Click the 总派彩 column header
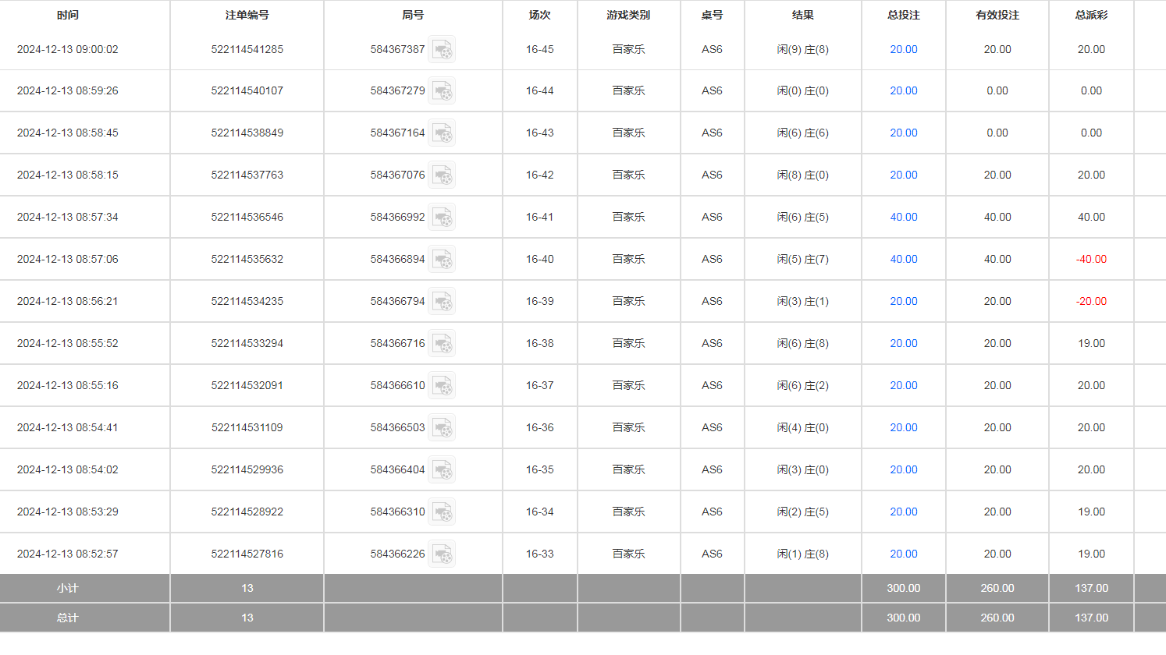Screen dimensions: 1166x655 pyautogui.click(x=1091, y=15)
